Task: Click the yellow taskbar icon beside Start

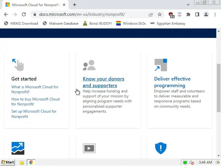Action: [x=22, y=163]
